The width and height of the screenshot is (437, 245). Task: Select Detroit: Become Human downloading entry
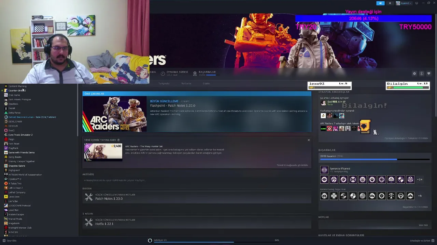(x=32, y=117)
